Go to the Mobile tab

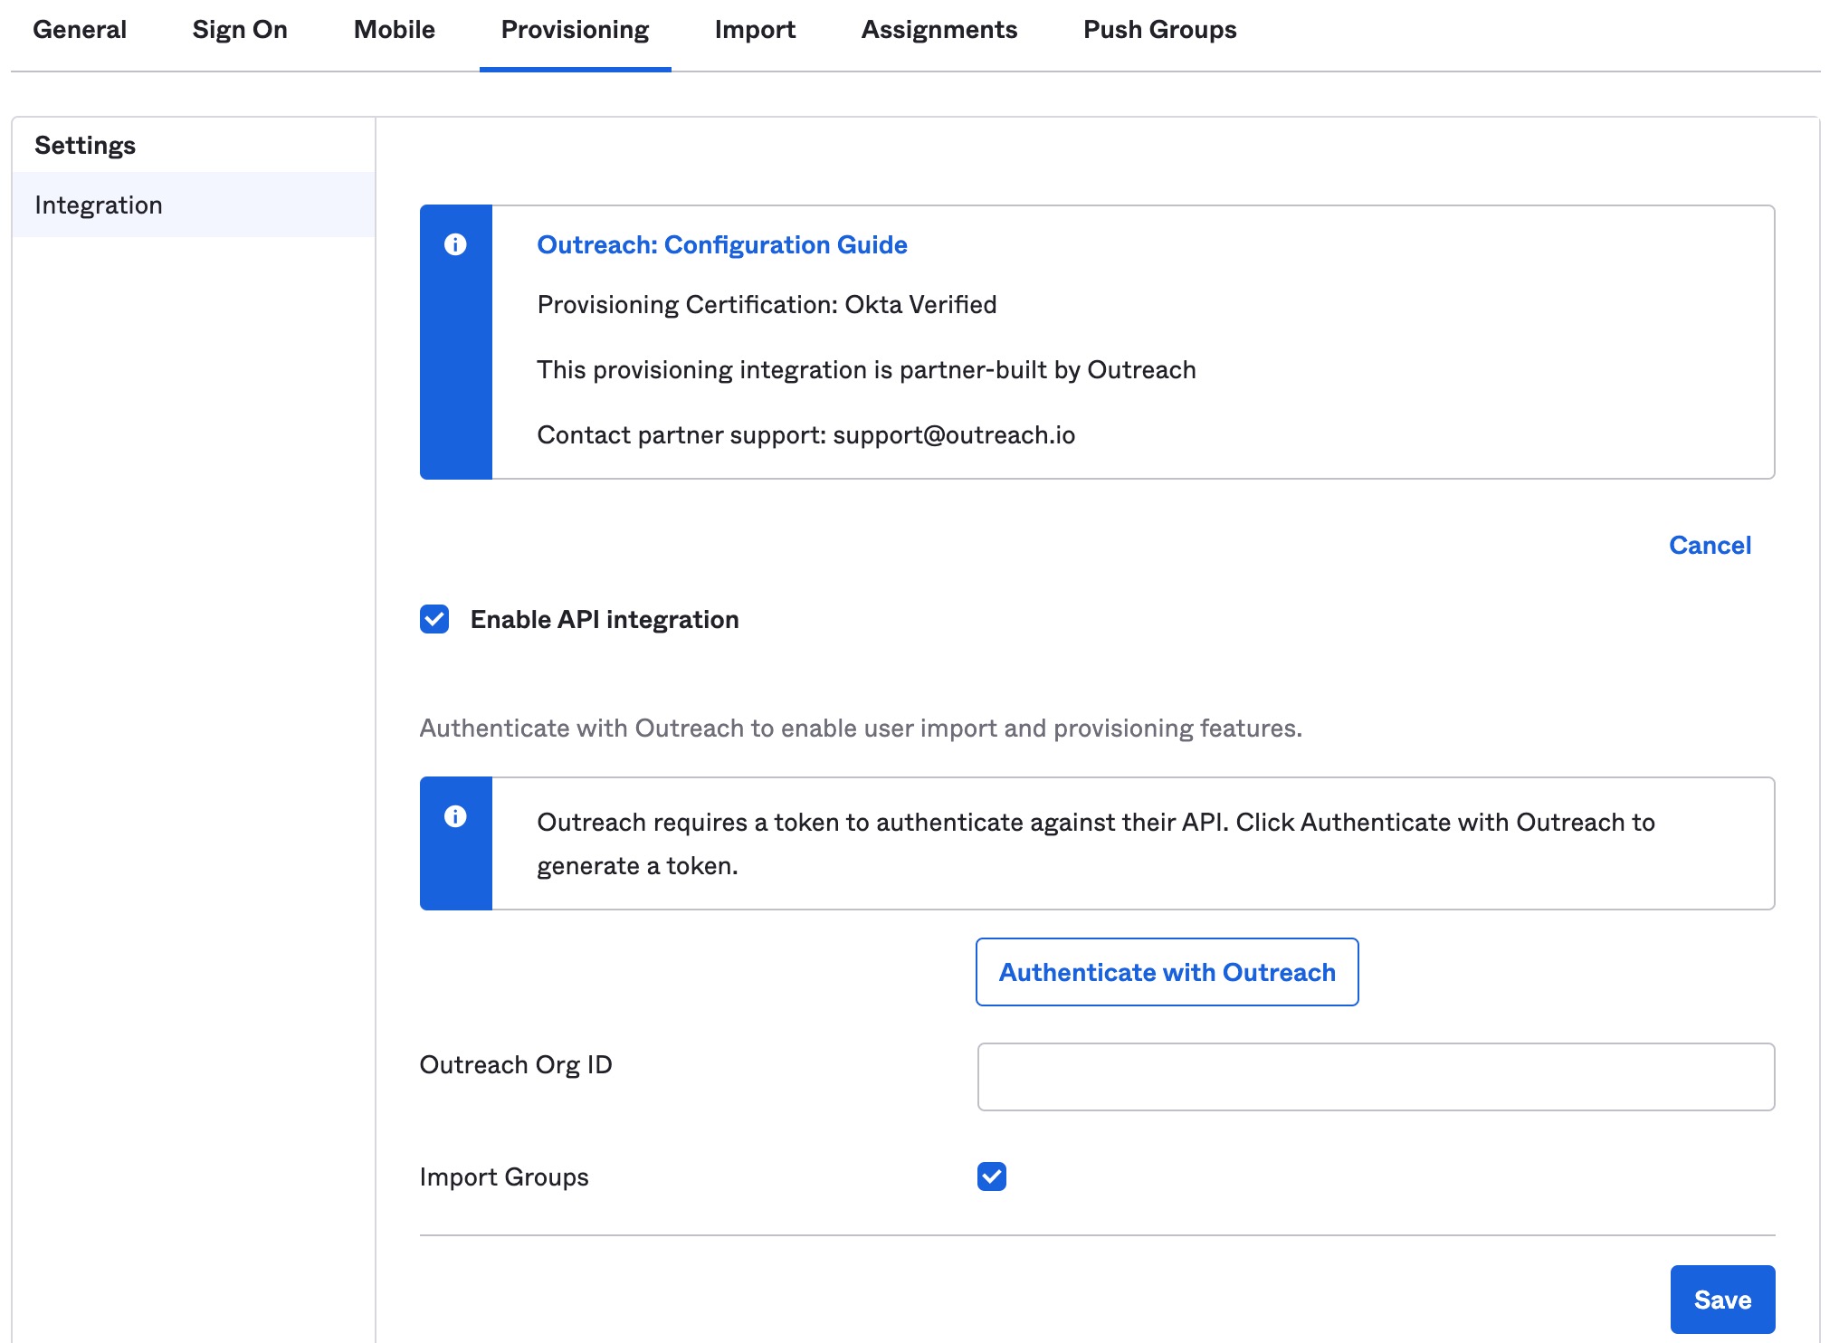pos(394,30)
